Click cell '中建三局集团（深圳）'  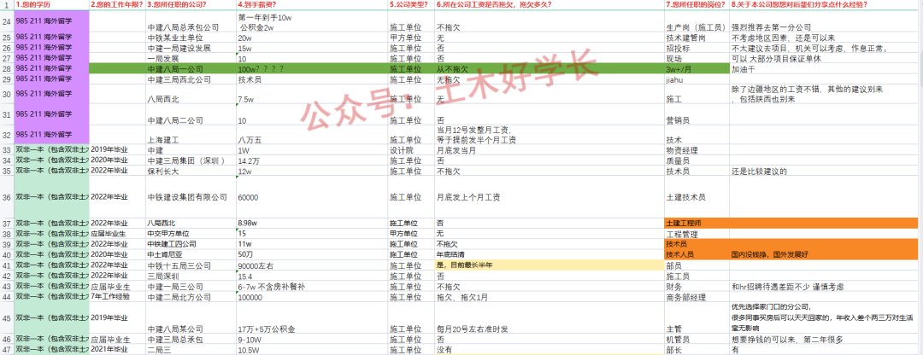(x=191, y=160)
